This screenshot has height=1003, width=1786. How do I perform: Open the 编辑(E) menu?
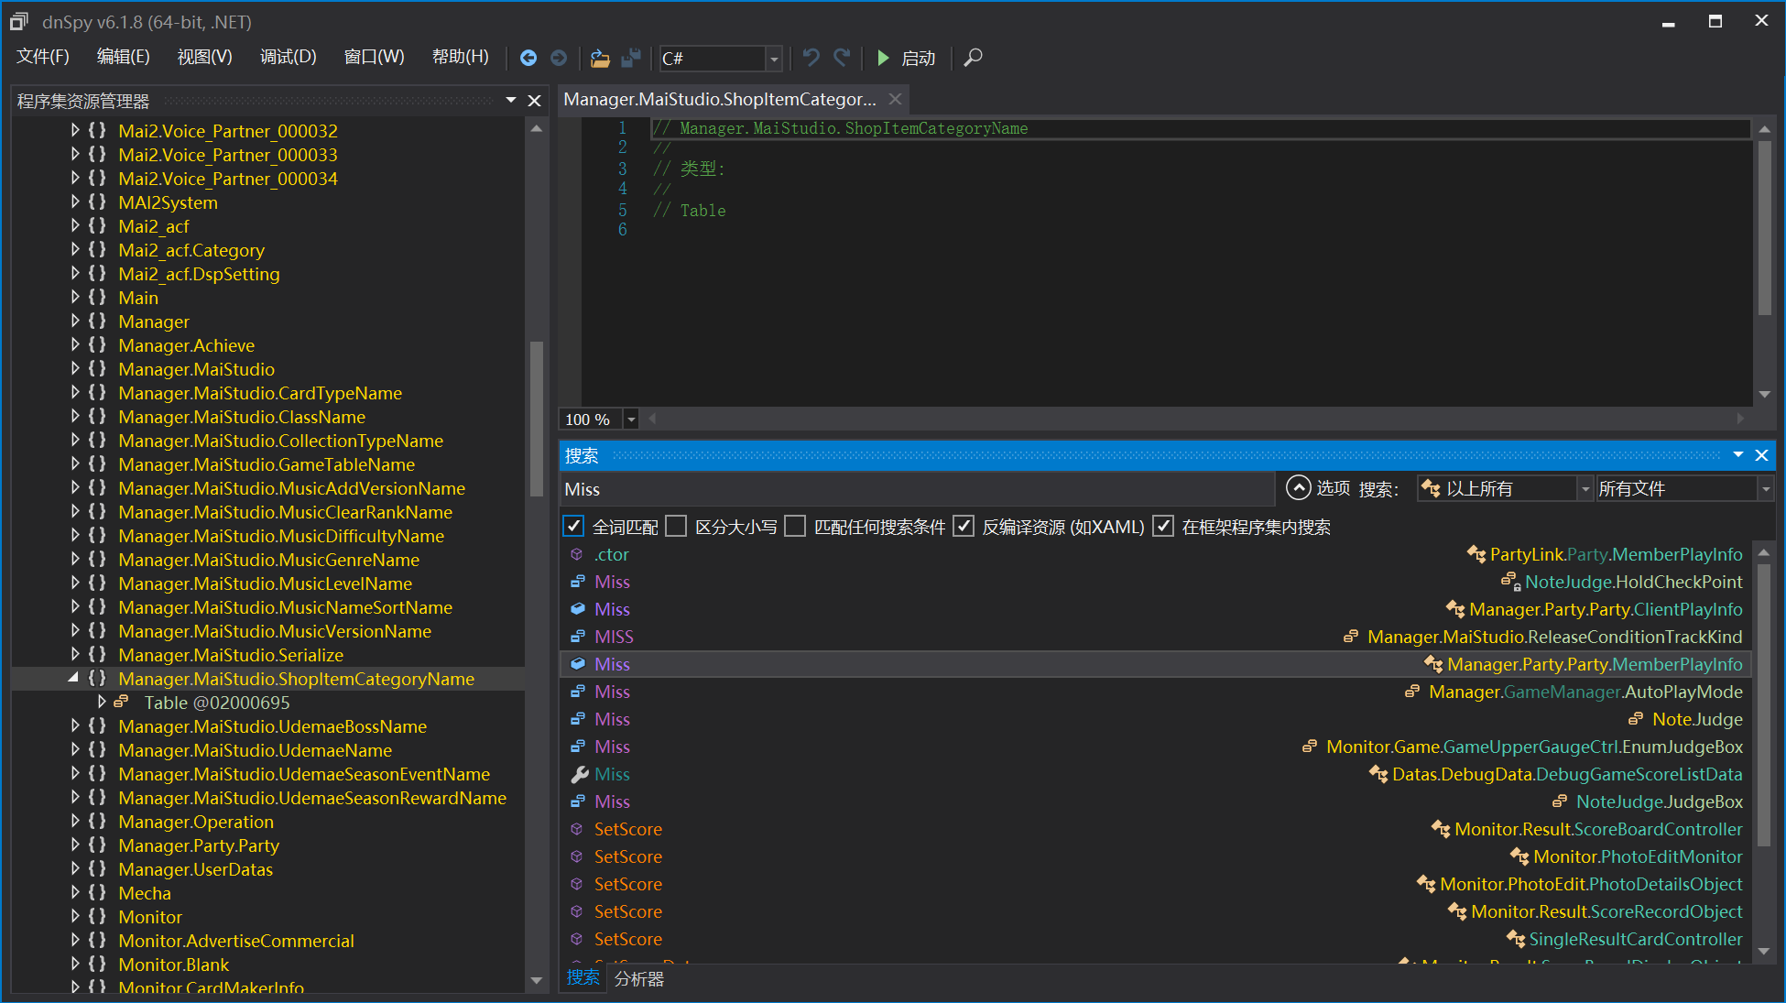pyautogui.click(x=124, y=57)
